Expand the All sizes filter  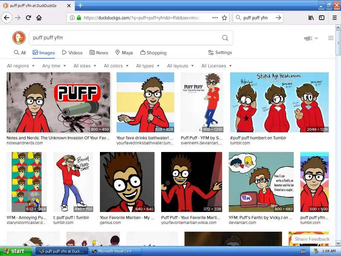pos(85,66)
